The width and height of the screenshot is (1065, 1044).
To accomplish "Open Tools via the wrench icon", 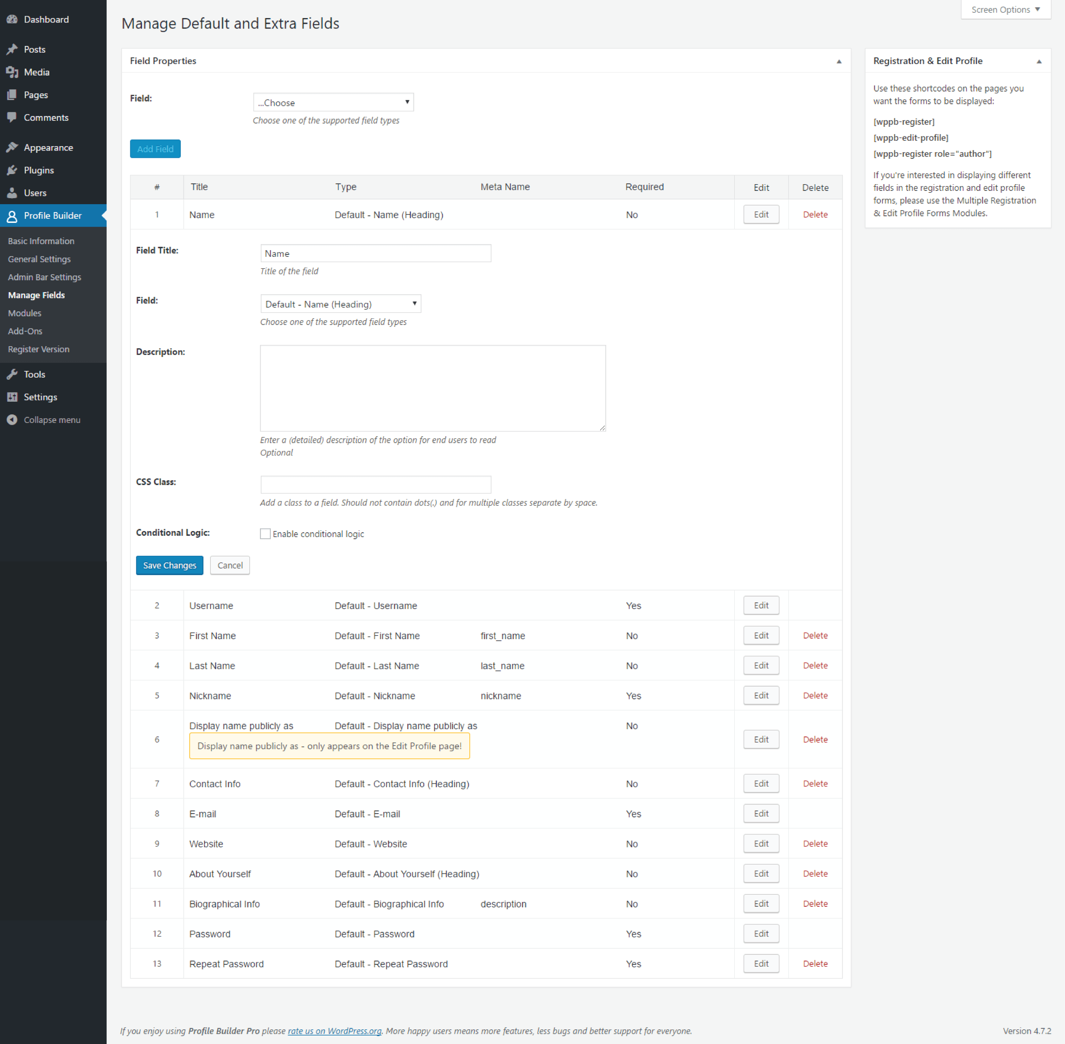I will point(13,374).
